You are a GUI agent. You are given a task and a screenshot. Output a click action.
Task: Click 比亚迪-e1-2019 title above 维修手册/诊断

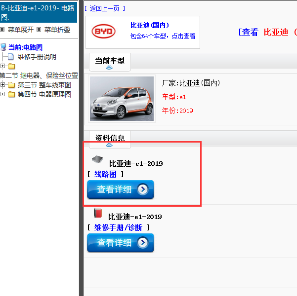135,217
